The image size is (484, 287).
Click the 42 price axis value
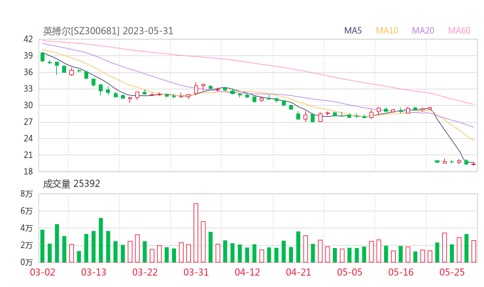tap(28, 39)
